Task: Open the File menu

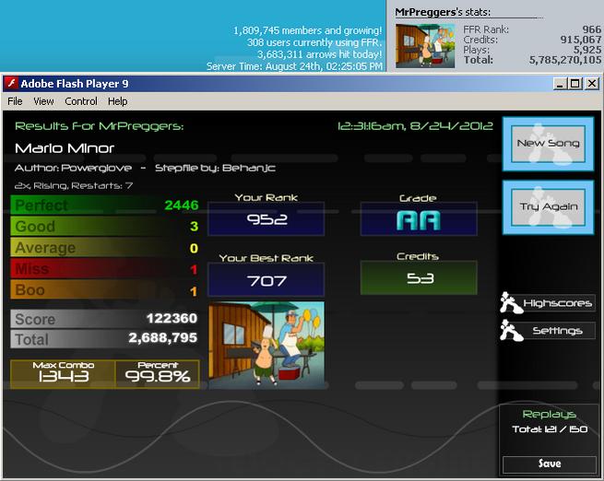Action: point(15,101)
